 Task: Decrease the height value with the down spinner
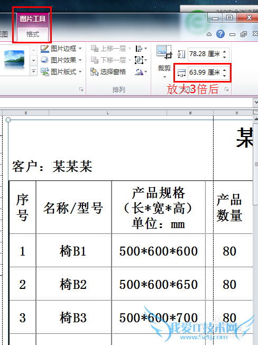pyautogui.click(x=224, y=57)
